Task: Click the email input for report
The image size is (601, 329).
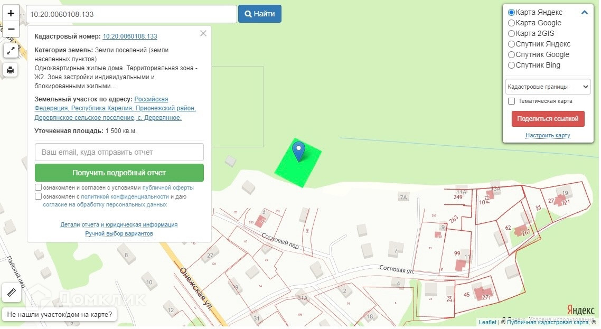Action: pyautogui.click(x=119, y=152)
